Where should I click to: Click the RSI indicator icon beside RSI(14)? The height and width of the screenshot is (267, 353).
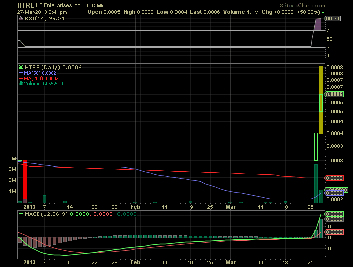coord(21,19)
